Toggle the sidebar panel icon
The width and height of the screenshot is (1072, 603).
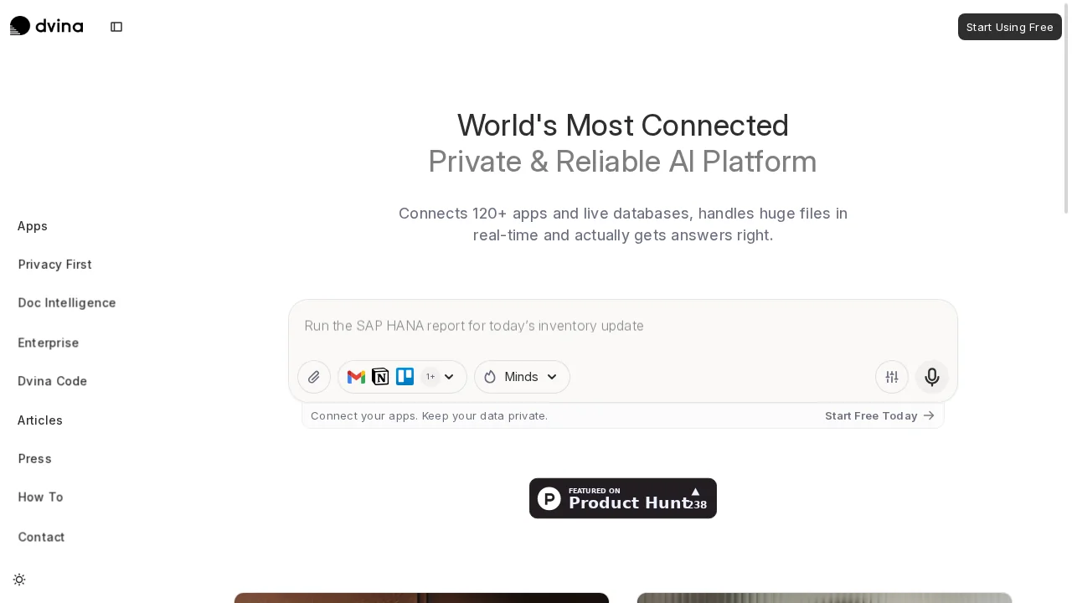pyautogui.click(x=116, y=27)
